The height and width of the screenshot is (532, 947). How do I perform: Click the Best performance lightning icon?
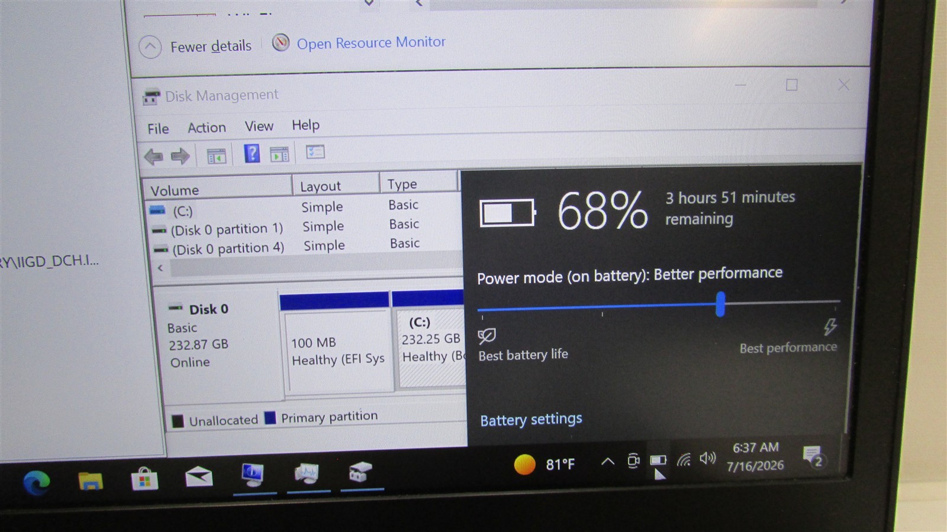coord(830,326)
